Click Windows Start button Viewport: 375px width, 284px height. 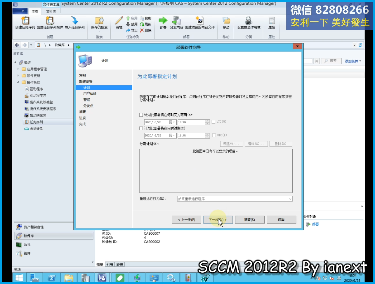(19, 278)
